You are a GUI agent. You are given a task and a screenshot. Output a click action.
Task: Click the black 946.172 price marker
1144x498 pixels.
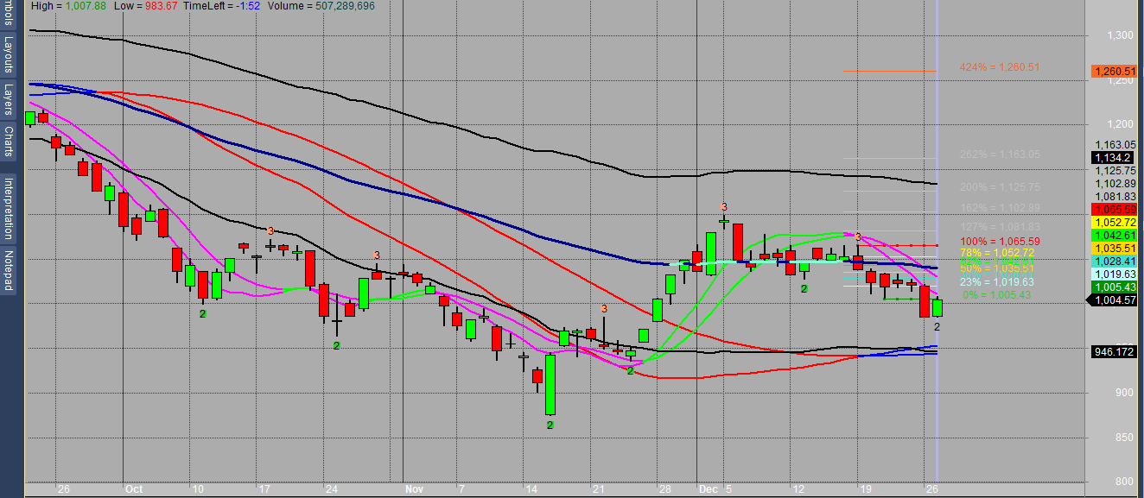[1114, 352]
